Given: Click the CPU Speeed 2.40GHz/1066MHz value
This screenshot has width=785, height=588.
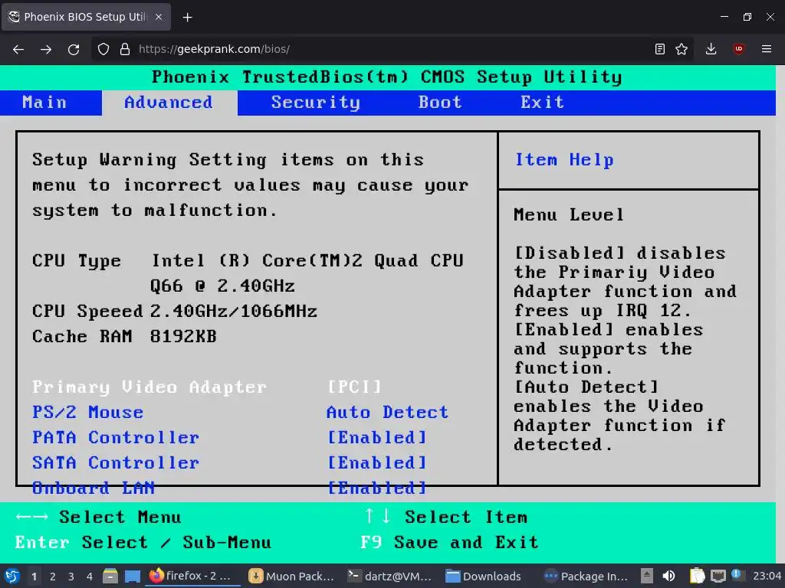Looking at the screenshot, I should click(234, 312).
